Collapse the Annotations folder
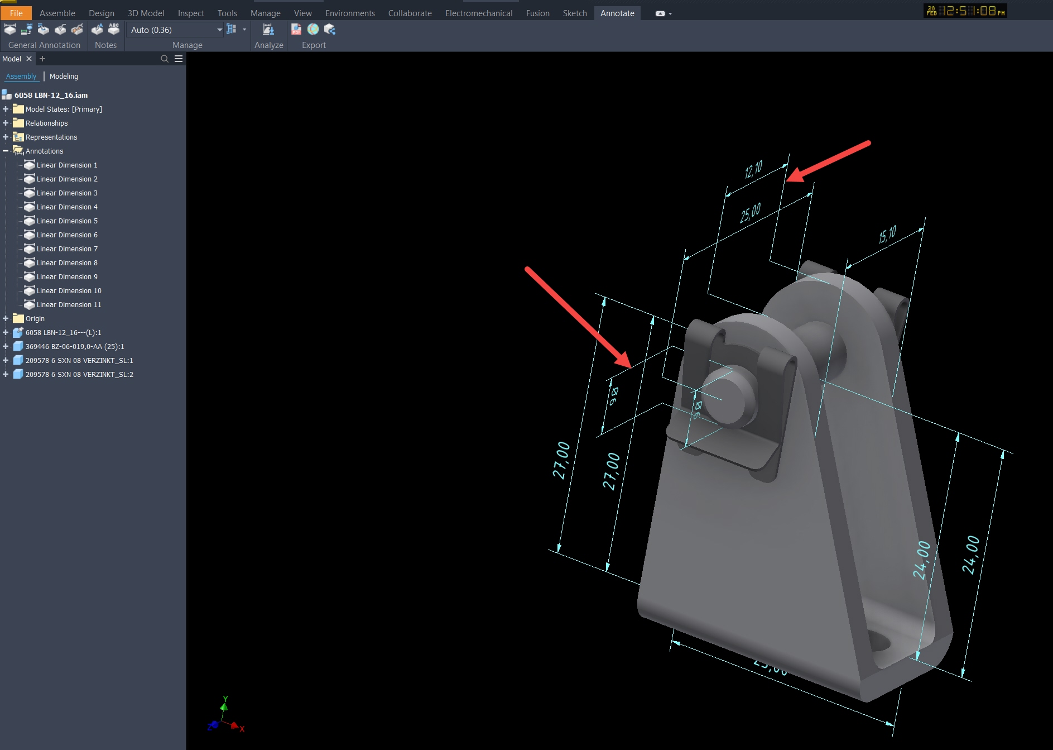1053x750 pixels. click(6, 151)
